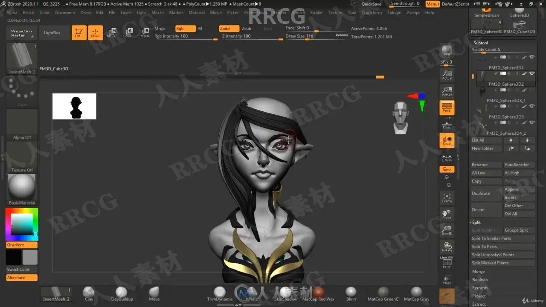Activate the Edit mode button
546x307 pixels.
(79, 33)
